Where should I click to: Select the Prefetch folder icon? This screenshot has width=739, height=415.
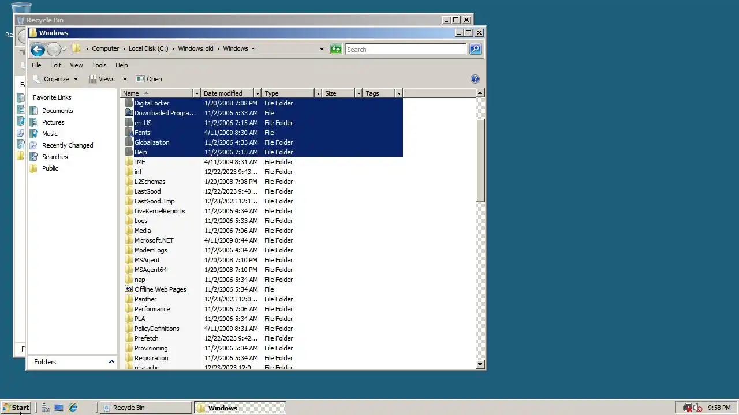pyautogui.click(x=129, y=338)
